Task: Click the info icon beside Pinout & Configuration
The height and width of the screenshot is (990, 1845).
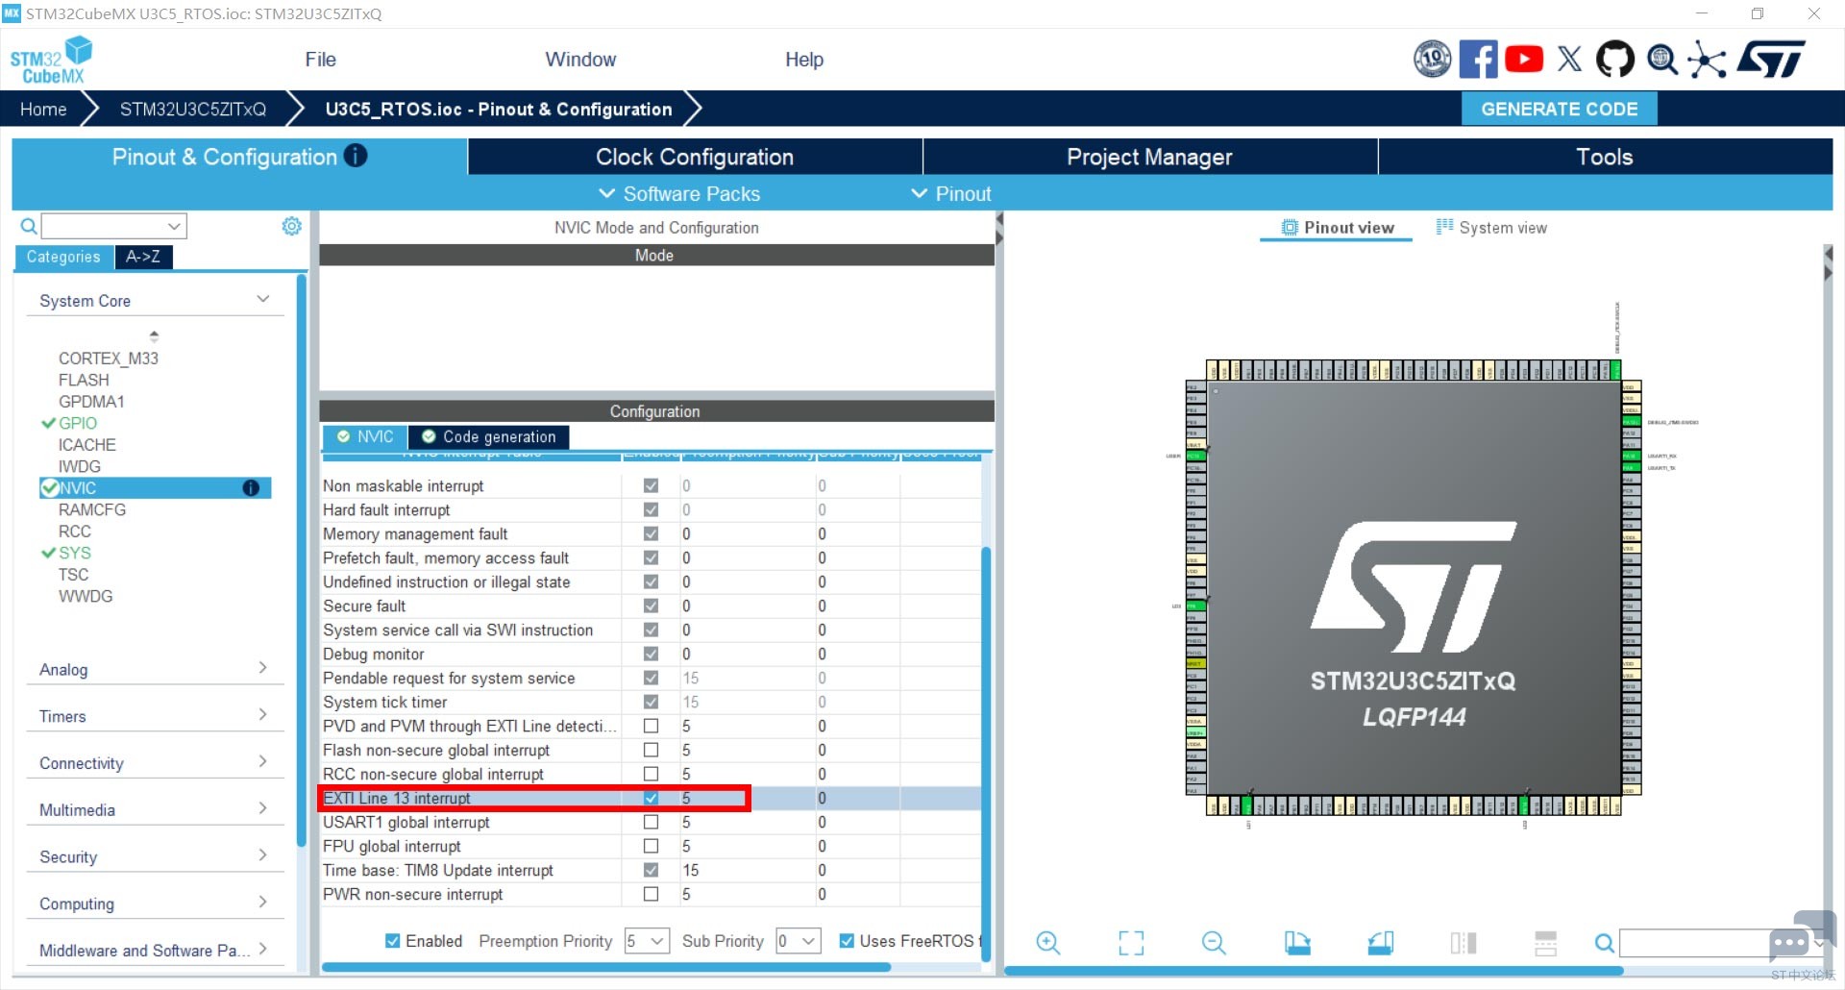Action: point(356,156)
